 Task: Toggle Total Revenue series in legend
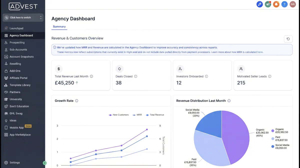[155, 115]
